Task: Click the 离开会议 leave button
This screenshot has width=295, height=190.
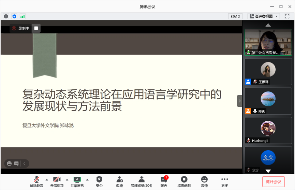Action: pyautogui.click(x=273, y=182)
